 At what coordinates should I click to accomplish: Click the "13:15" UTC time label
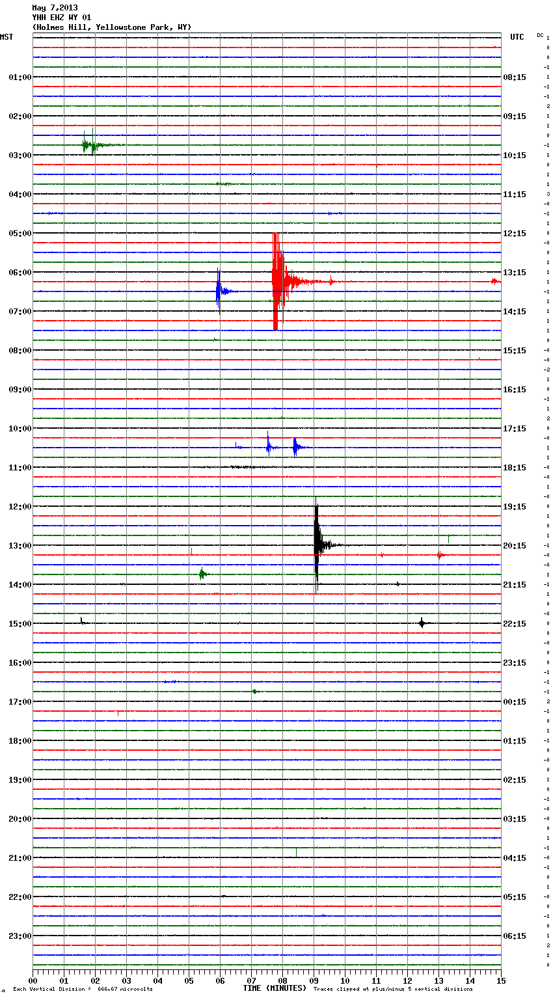[515, 272]
